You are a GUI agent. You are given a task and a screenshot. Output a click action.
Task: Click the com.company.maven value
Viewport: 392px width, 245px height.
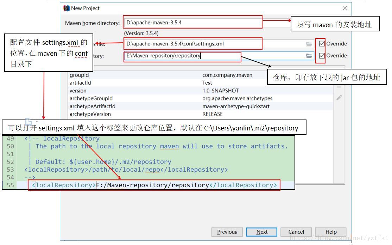pyautogui.click(x=227, y=75)
